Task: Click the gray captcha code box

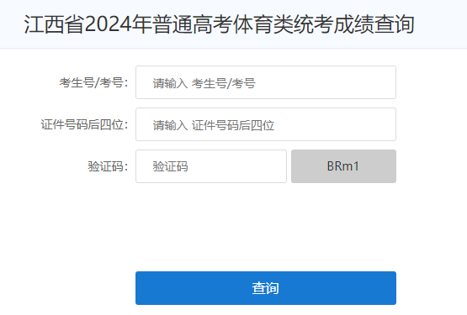Action: click(x=343, y=166)
